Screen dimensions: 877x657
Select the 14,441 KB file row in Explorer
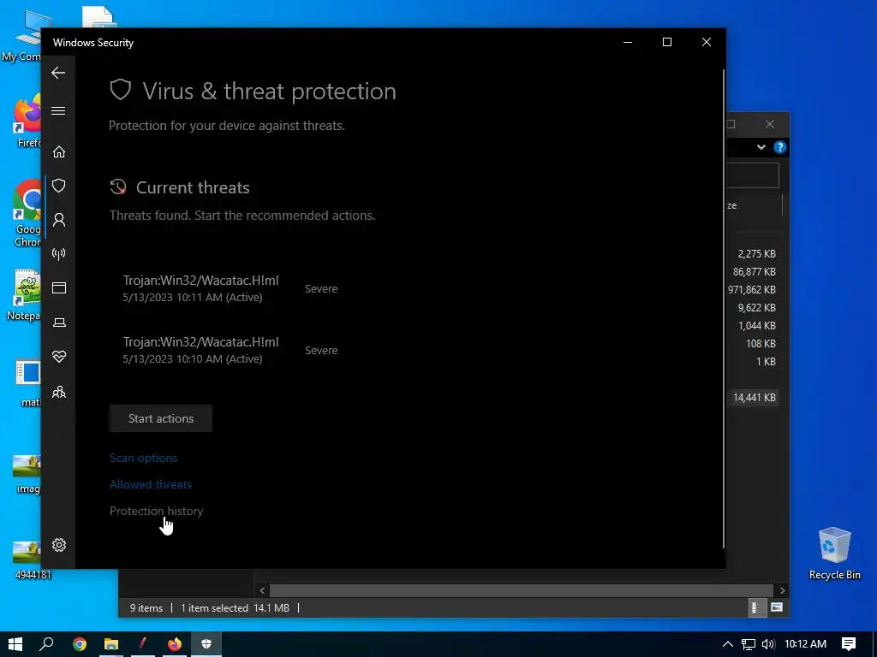point(755,398)
